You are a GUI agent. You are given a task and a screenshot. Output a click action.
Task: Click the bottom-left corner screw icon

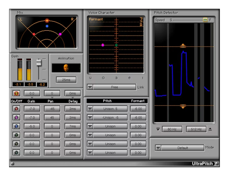13,164
